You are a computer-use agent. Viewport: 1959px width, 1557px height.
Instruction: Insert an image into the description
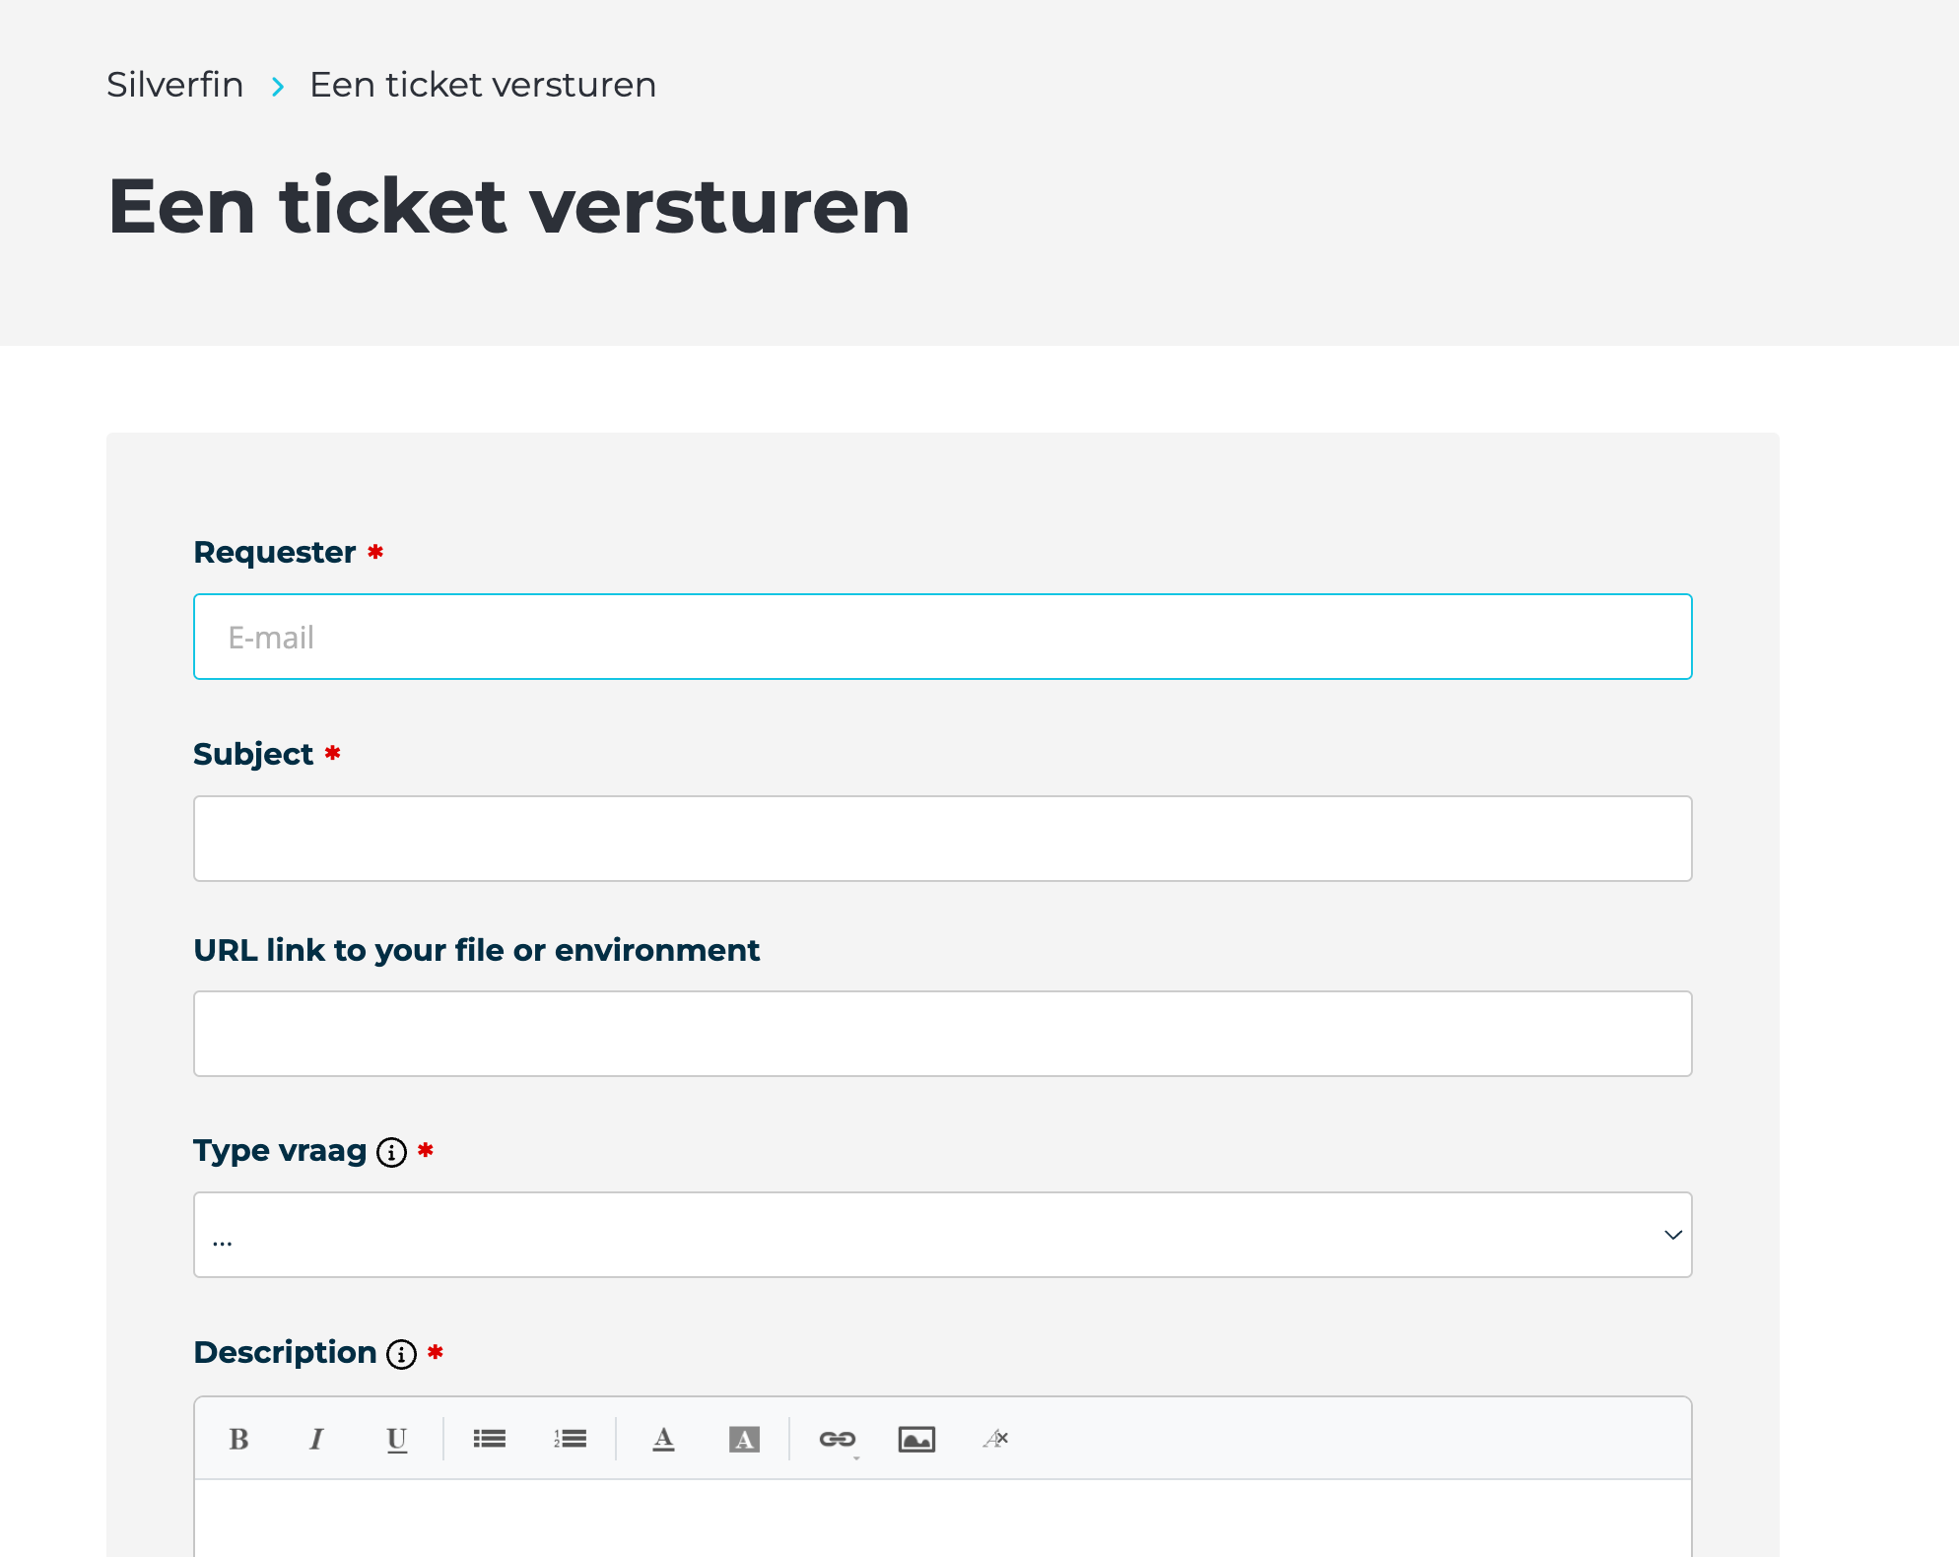pyautogui.click(x=916, y=1439)
